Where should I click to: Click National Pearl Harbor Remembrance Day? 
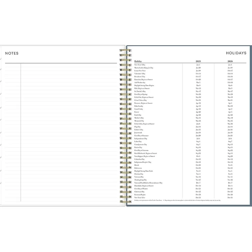tap(148, 183)
